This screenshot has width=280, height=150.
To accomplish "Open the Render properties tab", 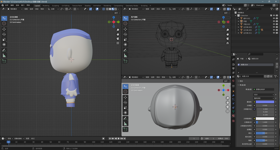I will [x=233, y=64].
